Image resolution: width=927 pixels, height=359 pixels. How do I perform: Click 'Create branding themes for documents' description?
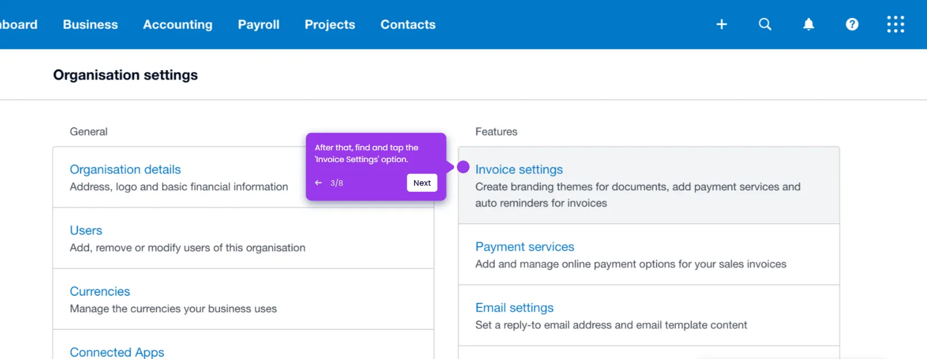pyautogui.click(x=638, y=195)
